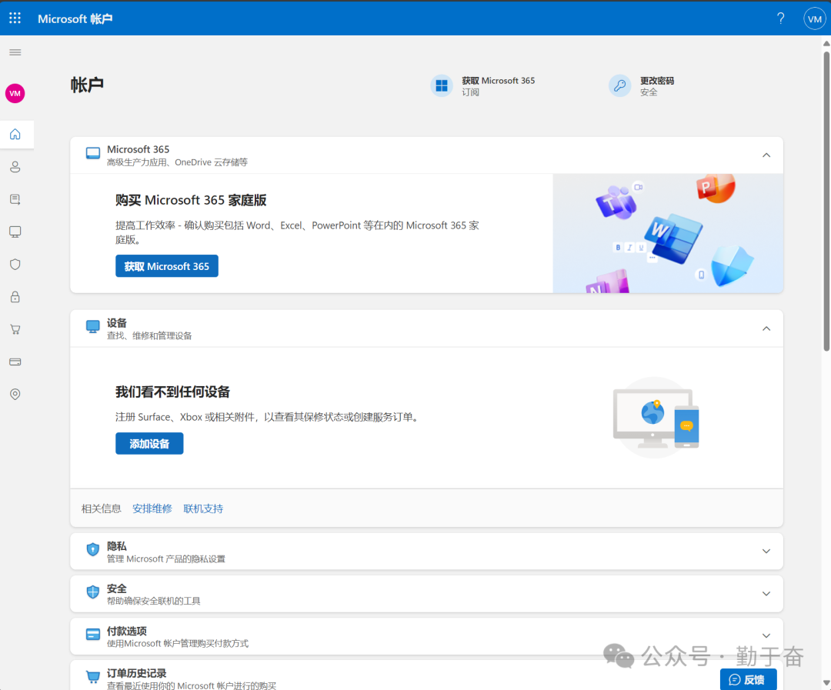Click the 设备 card monitor icon
The width and height of the screenshot is (831, 690).
click(x=93, y=327)
